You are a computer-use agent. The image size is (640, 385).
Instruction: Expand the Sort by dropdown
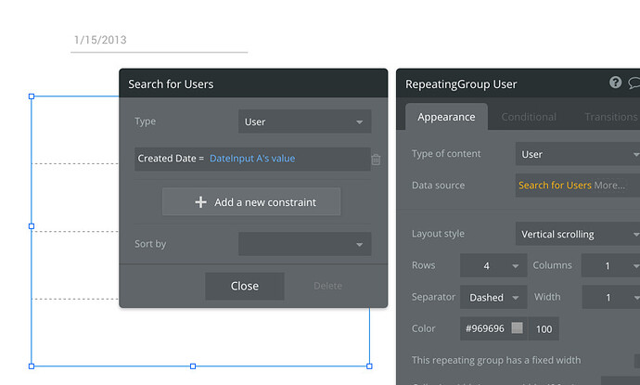[x=304, y=244]
